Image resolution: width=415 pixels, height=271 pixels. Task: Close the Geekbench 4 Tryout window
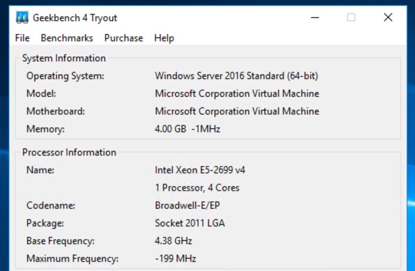[x=388, y=18]
